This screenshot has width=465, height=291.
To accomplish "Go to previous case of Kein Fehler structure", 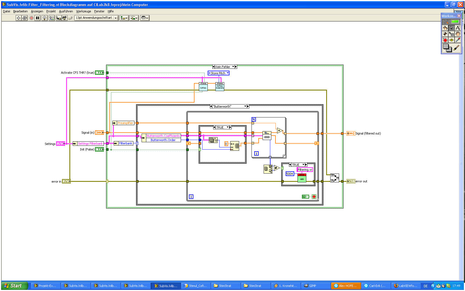I will pyautogui.click(x=213, y=67).
